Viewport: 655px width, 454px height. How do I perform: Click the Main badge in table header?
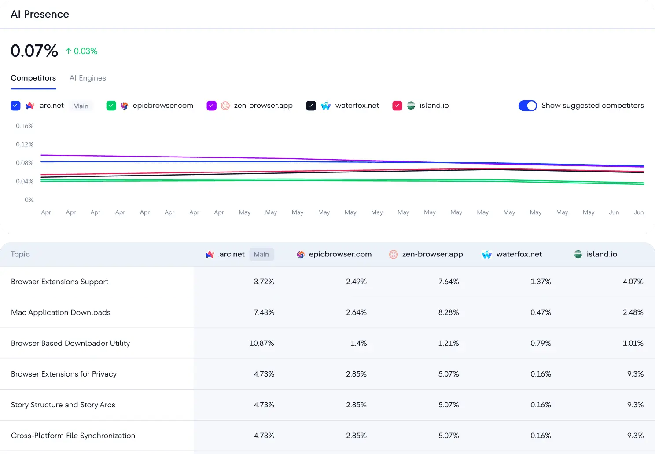(261, 254)
